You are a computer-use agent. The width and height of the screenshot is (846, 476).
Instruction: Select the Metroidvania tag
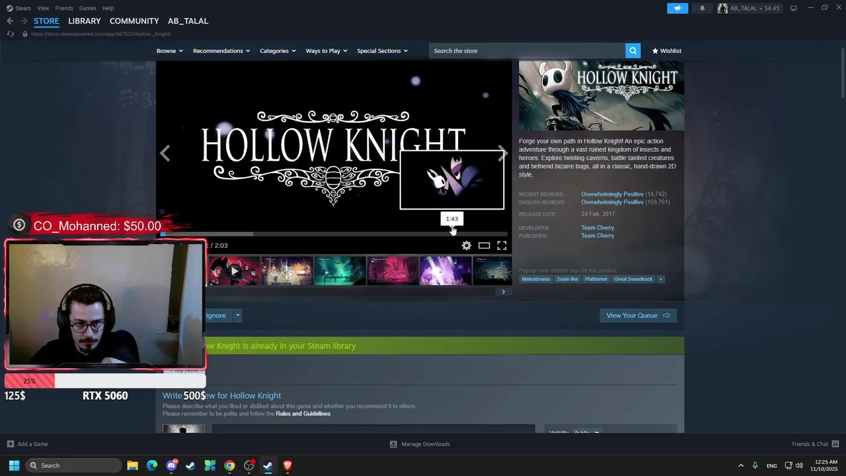[x=535, y=279]
